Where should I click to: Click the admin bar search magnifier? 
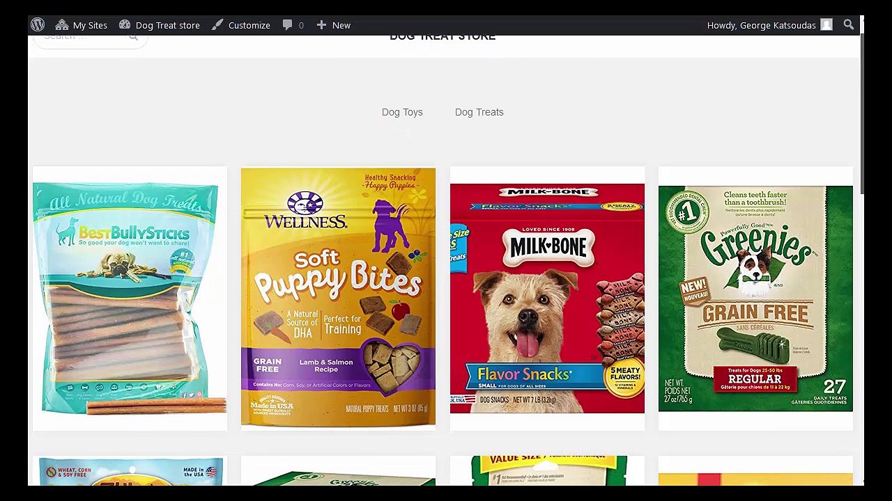[x=848, y=25]
